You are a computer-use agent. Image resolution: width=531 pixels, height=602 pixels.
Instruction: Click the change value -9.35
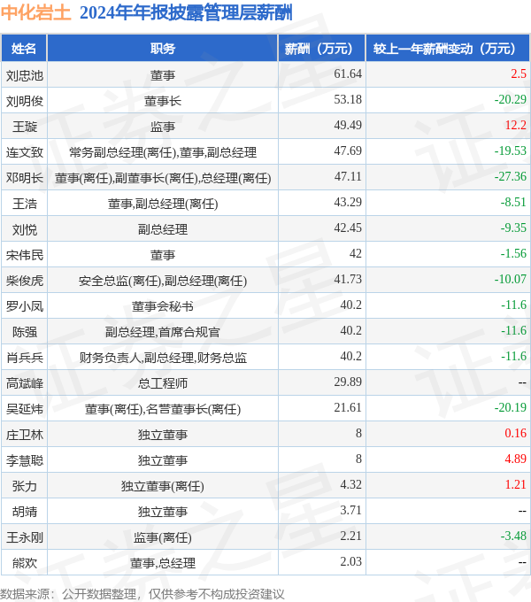[513, 228]
